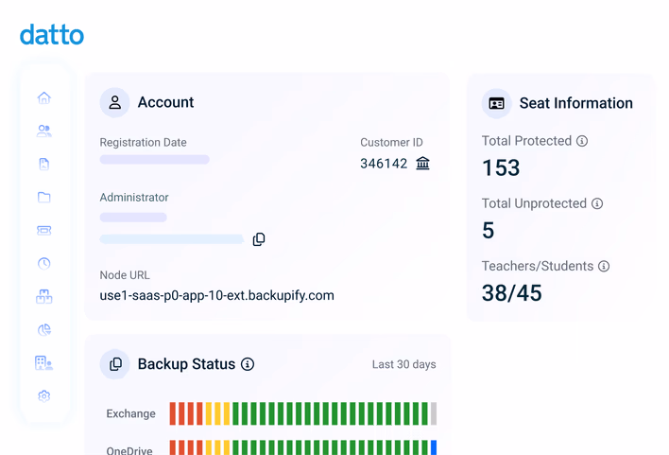Viewport: 669px width, 455px height.
Task: Click the redacted administrator email bar
Action: tap(172, 238)
